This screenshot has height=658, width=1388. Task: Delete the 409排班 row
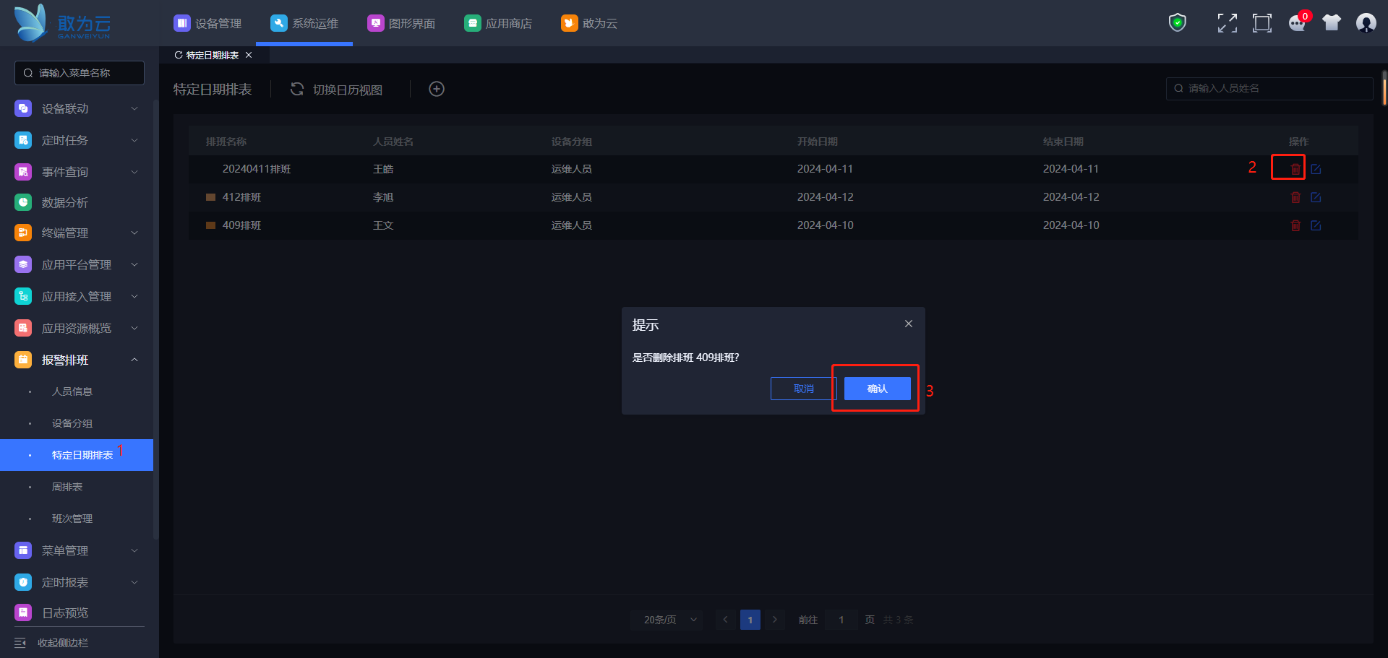tap(1295, 225)
